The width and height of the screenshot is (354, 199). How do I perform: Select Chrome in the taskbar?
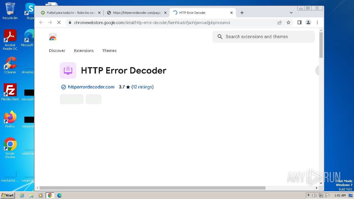[50, 195]
